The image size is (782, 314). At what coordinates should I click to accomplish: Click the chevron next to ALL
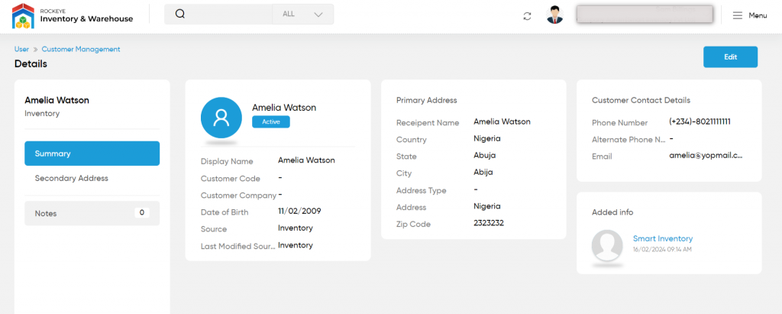point(318,15)
